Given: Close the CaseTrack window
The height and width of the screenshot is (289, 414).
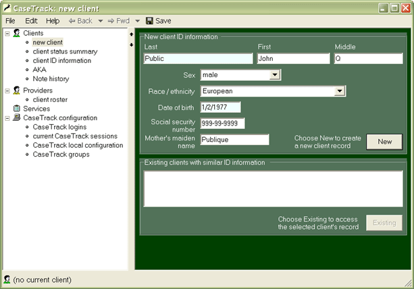Looking at the screenshot, I should pyautogui.click(x=406, y=8).
